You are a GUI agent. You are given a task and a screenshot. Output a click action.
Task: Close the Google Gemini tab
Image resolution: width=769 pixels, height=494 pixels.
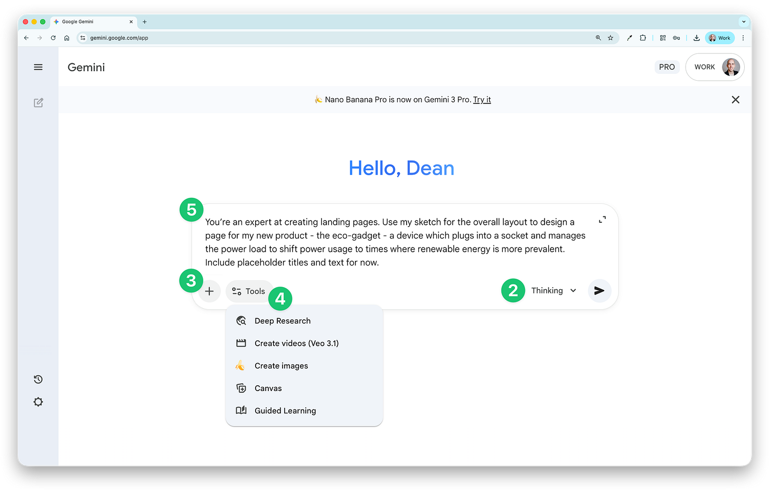[x=131, y=22]
